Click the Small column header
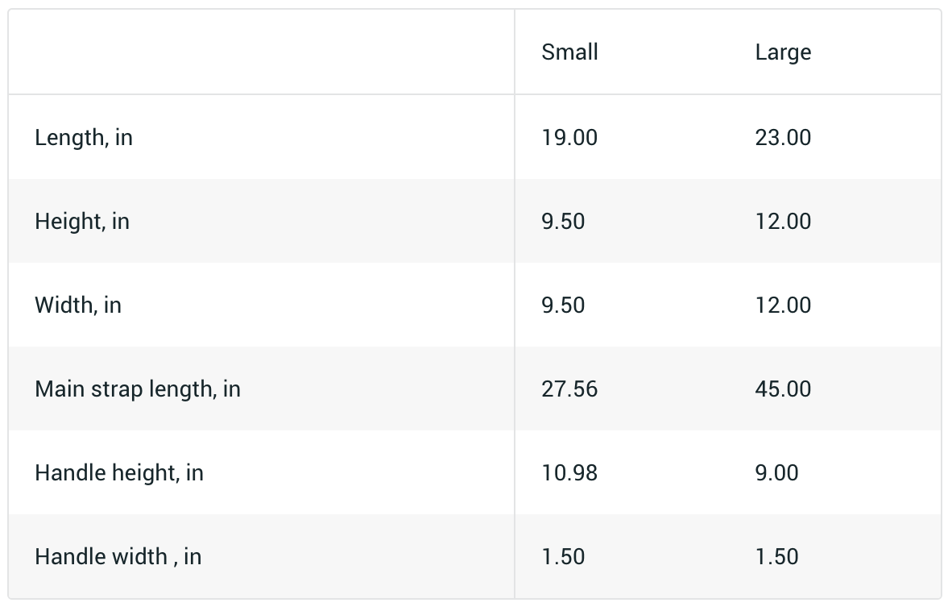Viewport: 952px width, 611px height. pyautogui.click(x=569, y=52)
